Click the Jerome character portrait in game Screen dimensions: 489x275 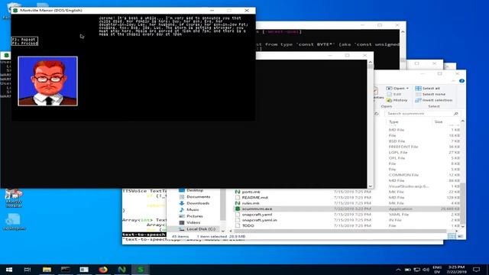coord(47,81)
